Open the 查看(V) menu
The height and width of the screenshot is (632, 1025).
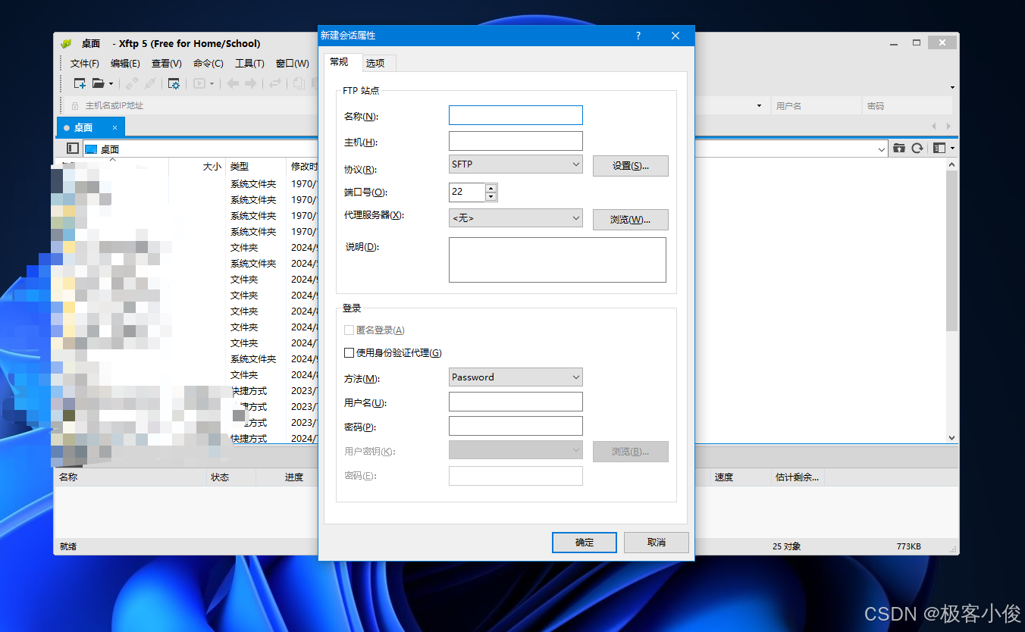click(x=166, y=64)
